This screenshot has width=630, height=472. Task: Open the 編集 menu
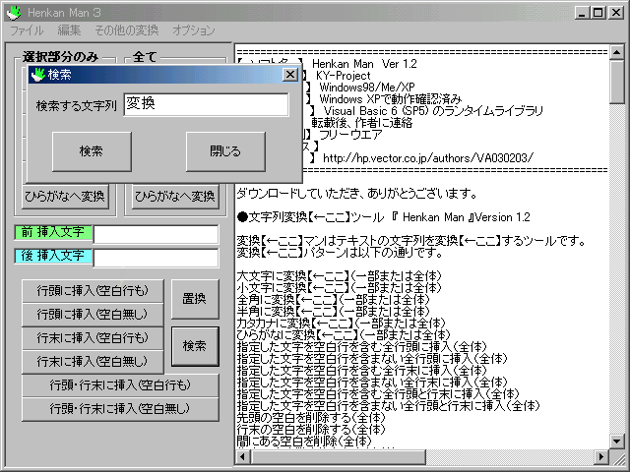(69, 30)
